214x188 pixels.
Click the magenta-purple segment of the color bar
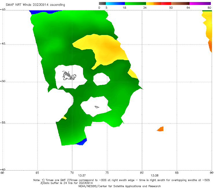(200, 3)
